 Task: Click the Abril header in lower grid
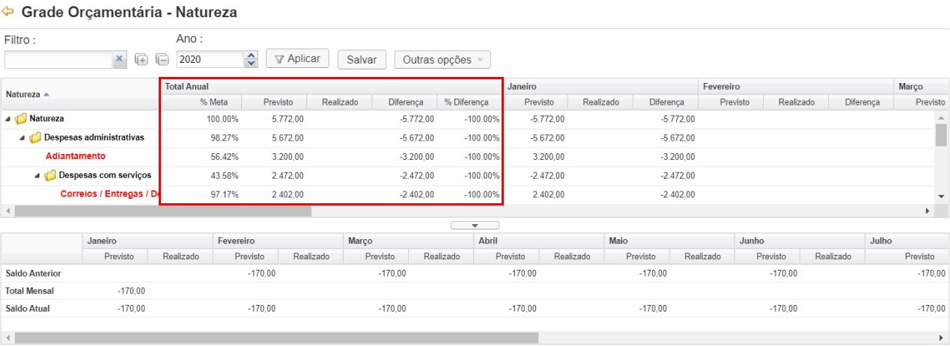(x=538, y=241)
